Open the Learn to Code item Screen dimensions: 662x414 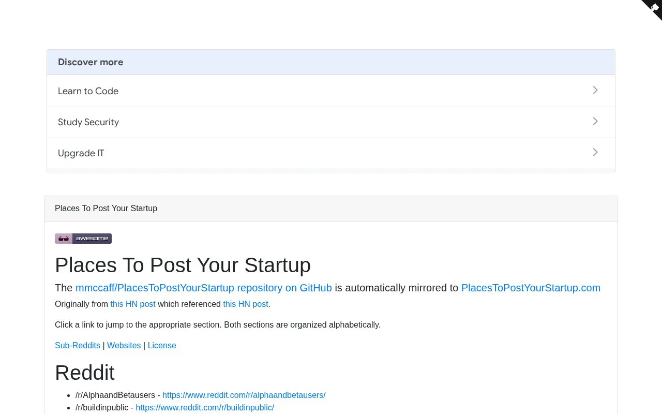(331, 91)
